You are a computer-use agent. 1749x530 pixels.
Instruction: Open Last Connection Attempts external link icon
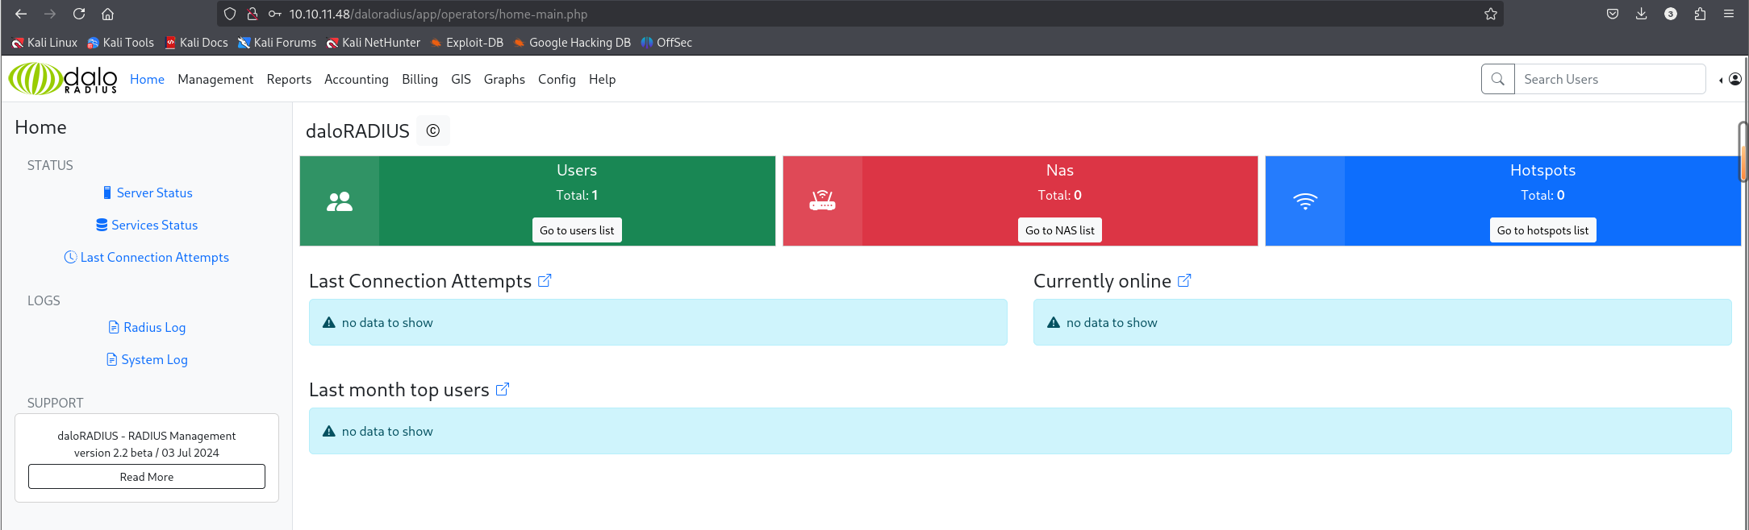(545, 280)
